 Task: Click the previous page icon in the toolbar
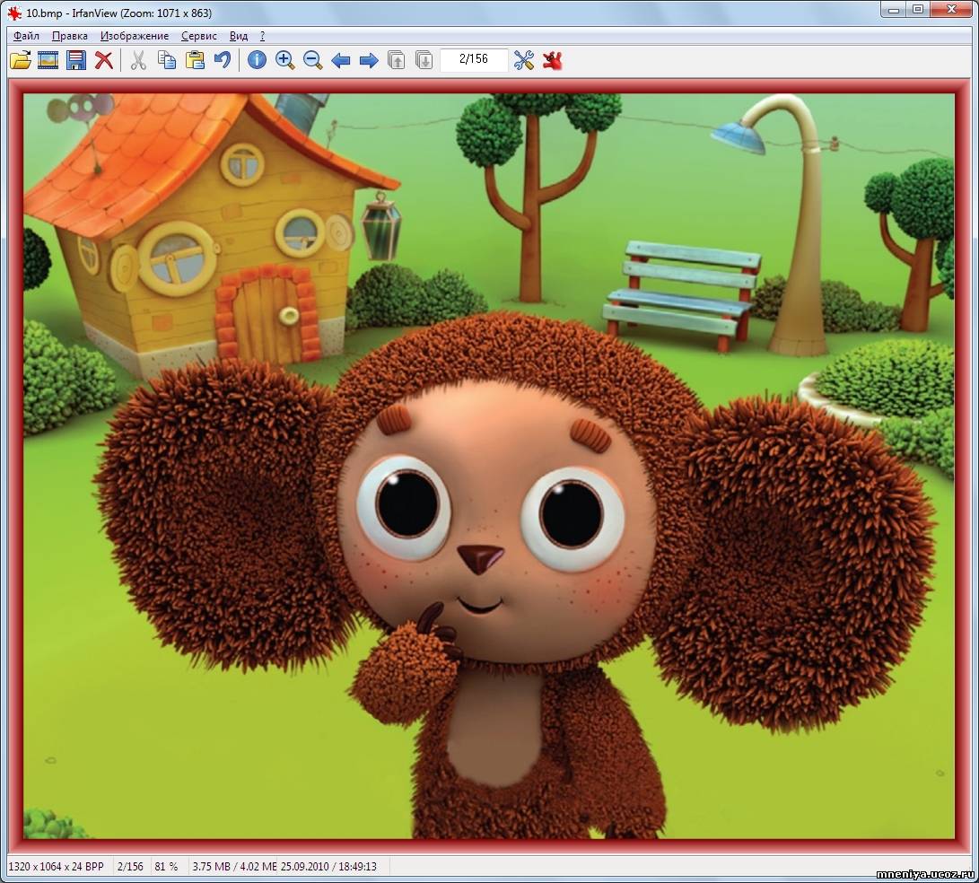coord(397,60)
